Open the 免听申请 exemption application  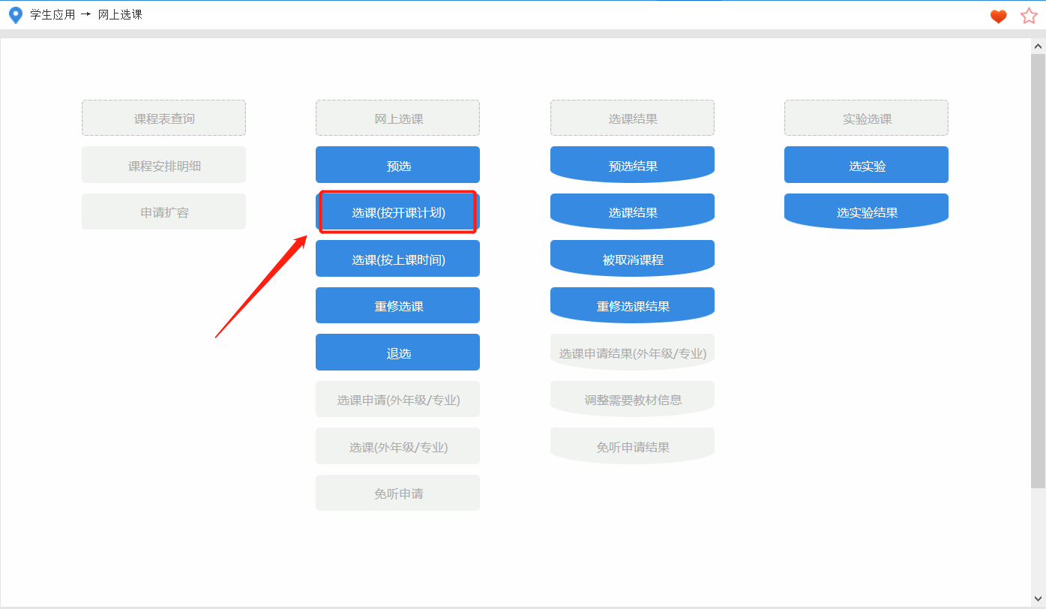click(397, 493)
